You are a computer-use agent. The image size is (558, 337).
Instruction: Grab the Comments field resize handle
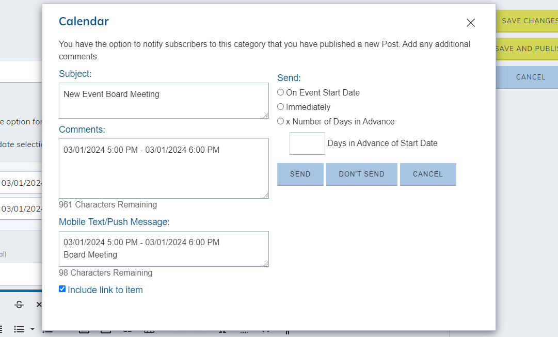coord(266,196)
